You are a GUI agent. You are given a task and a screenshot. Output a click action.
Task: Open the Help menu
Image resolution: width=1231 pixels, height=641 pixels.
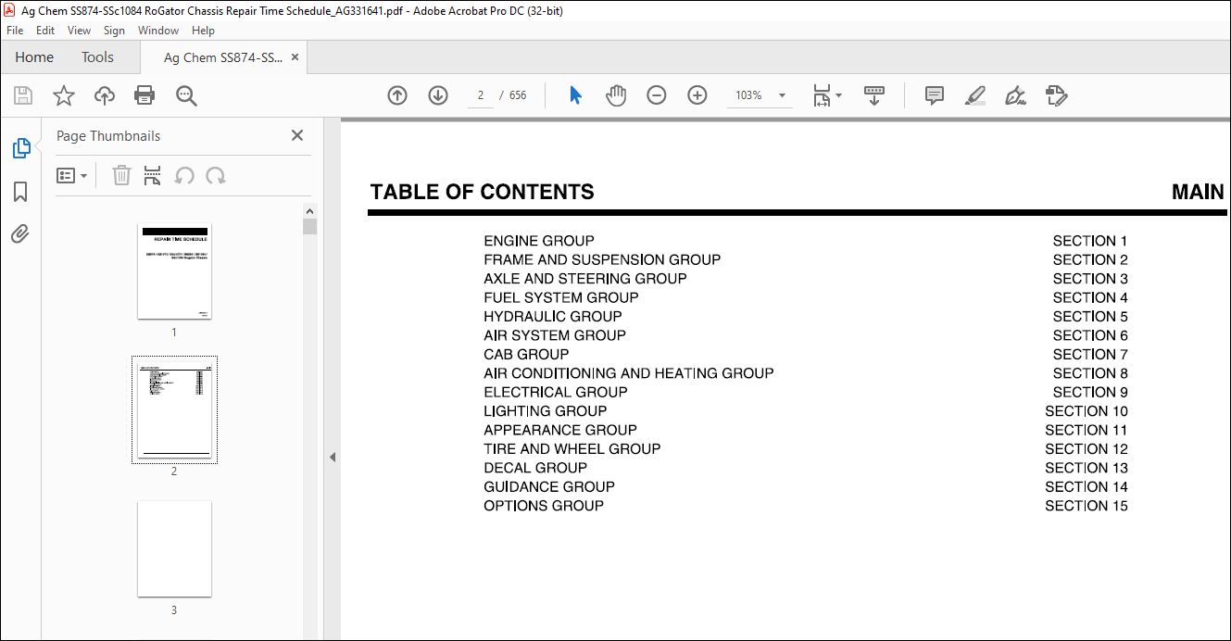point(203,31)
